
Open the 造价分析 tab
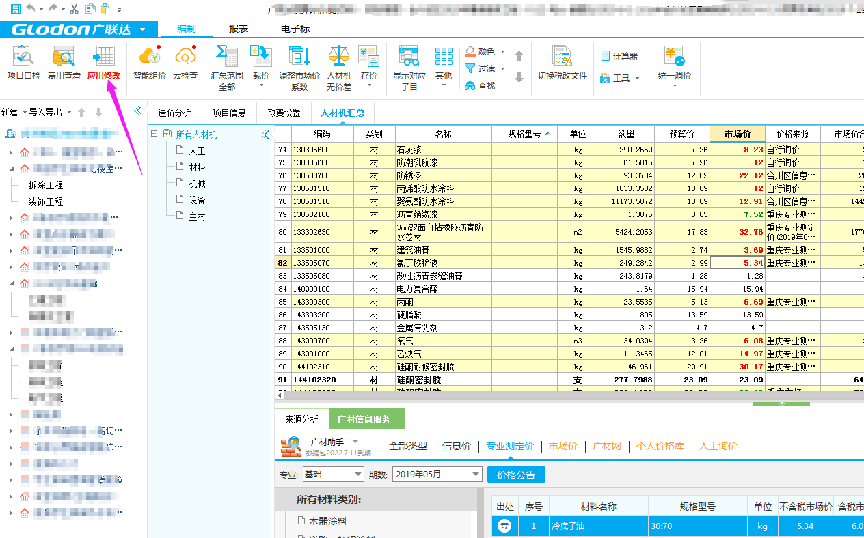[175, 113]
